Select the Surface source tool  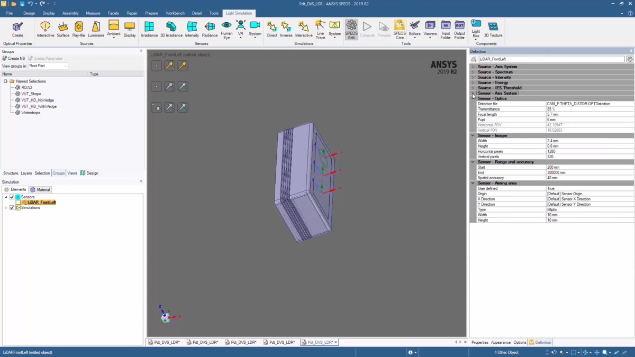point(63,29)
